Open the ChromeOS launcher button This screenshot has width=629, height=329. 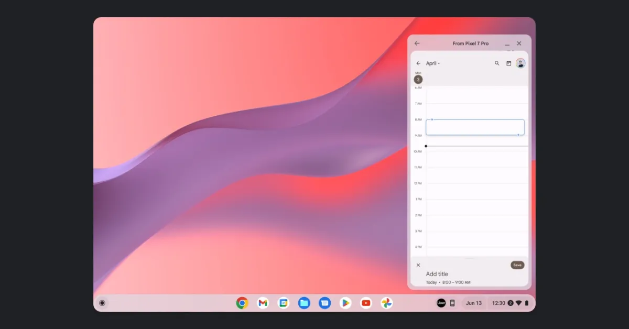[103, 303]
